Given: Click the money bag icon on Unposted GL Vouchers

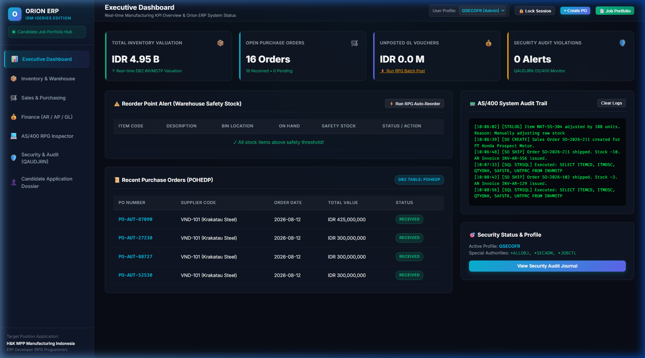Looking at the screenshot, I should 488,43.
